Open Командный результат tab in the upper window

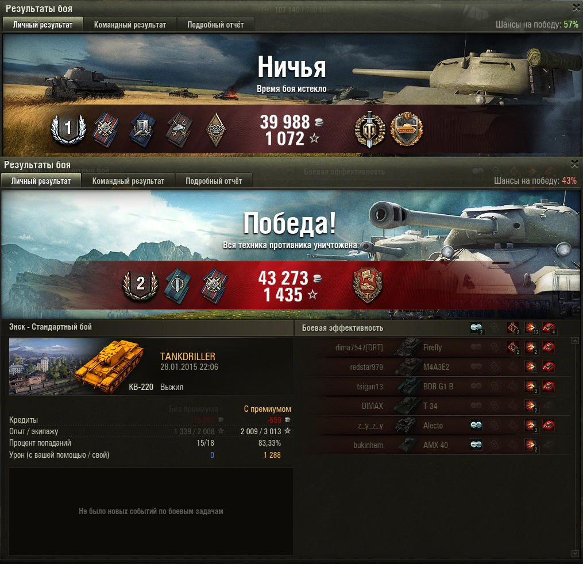coord(130,25)
